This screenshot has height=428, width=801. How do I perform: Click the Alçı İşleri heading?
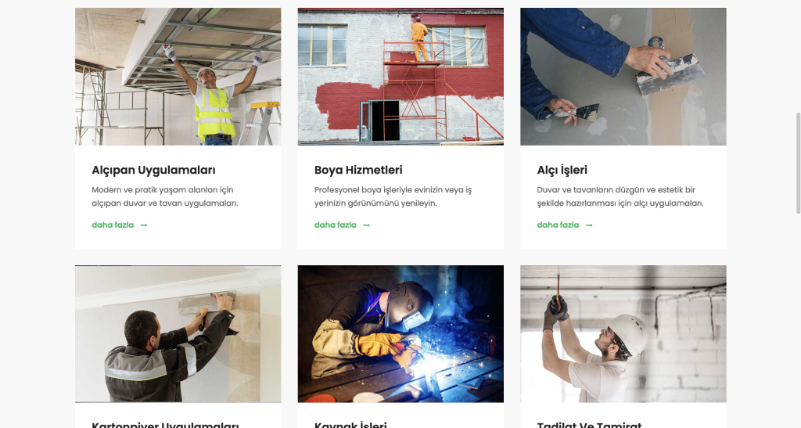point(562,170)
